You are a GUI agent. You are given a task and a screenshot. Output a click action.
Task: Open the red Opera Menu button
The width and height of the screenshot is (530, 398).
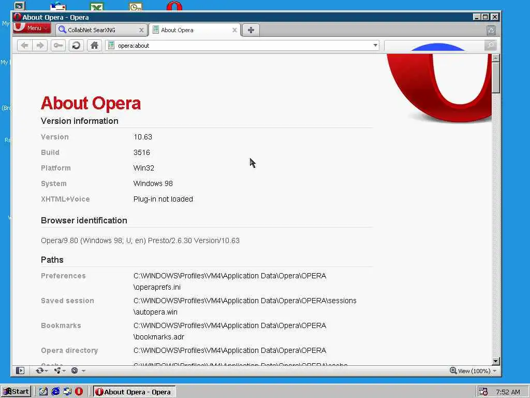(32, 28)
